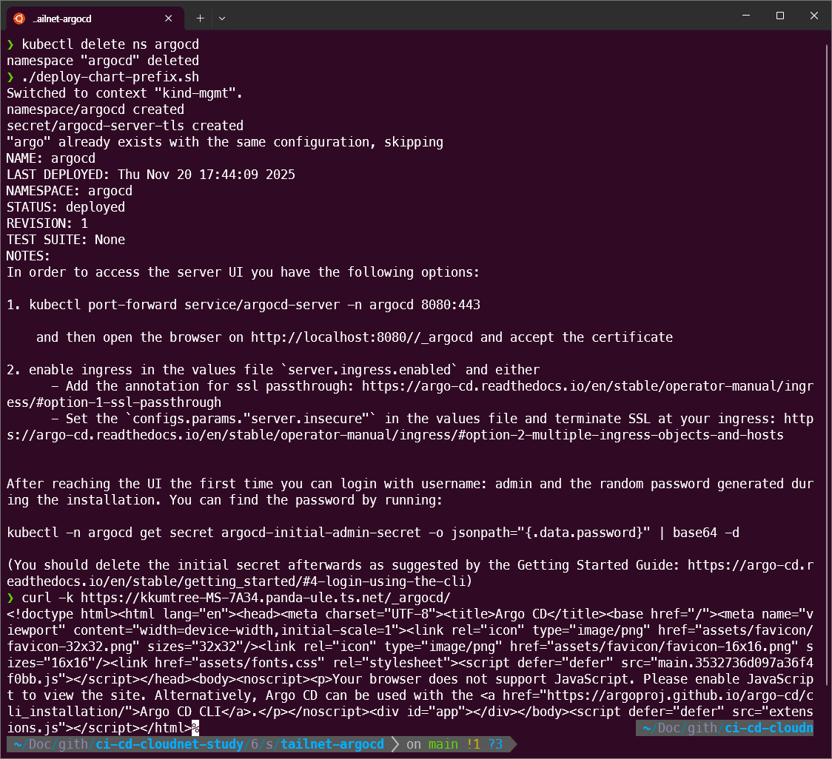The height and width of the screenshot is (759, 832).
Task: Click the `server.ingress.enabled` text
Action: [369, 370]
